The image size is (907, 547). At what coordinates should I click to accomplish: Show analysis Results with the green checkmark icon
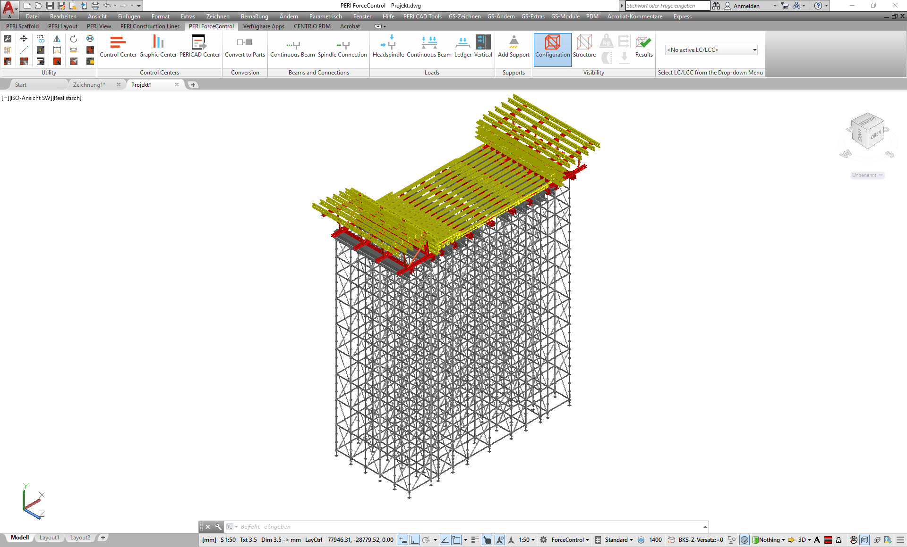pyautogui.click(x=643, y=47)
